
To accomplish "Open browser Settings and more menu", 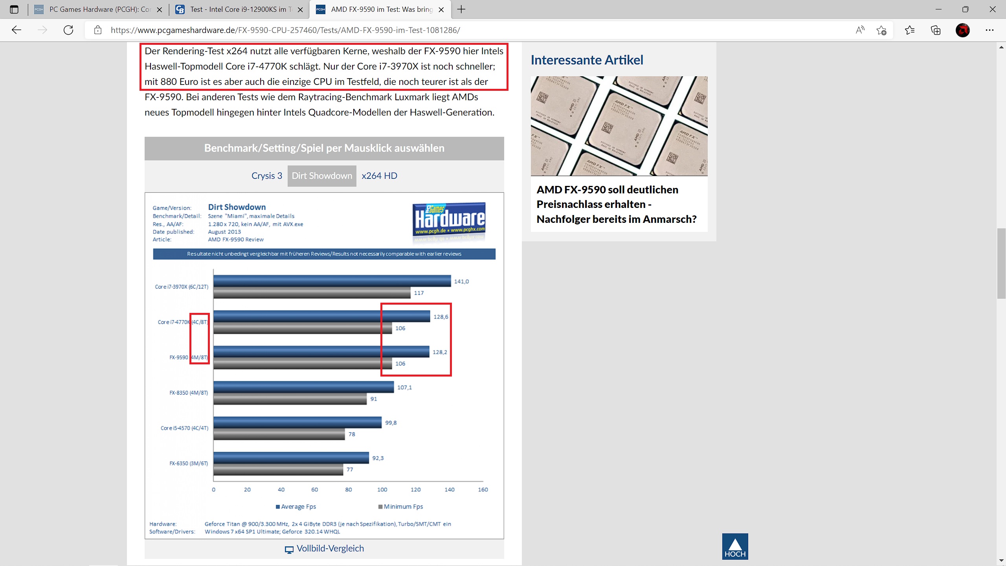I will tap(989, 30).
